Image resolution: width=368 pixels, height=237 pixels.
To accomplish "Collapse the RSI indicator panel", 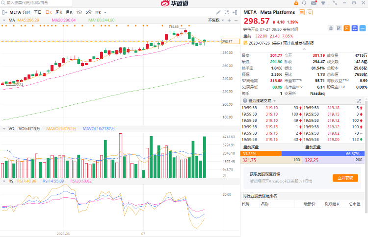I will click(x=4, y=181).
